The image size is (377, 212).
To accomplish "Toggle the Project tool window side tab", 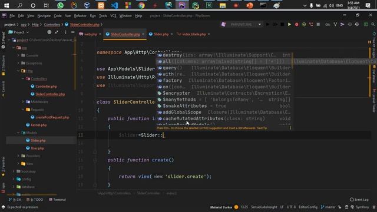I will tap(3, 40).
